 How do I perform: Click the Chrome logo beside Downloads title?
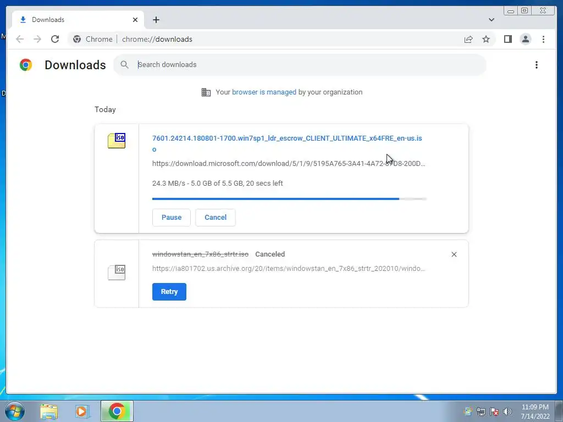click(26, 65)
